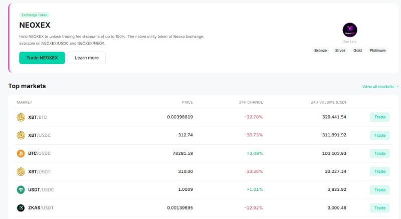Click the Fee tiers label
The image size is (401, 219).
350,42
